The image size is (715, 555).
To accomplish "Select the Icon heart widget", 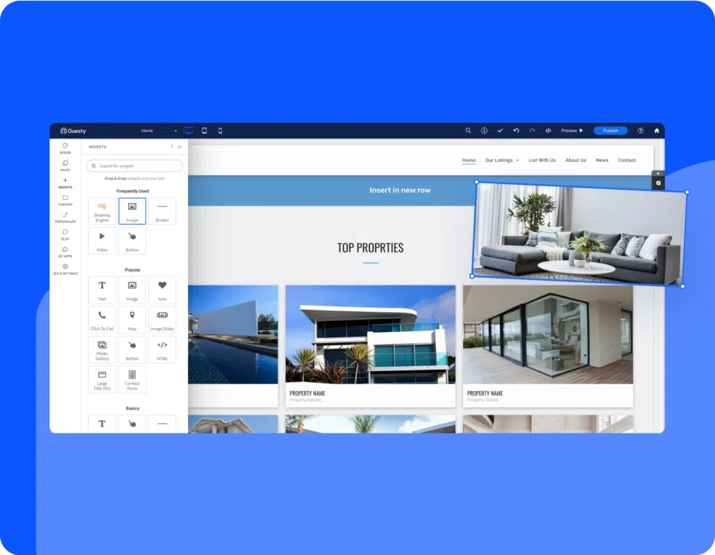I will tap(162, 290).
